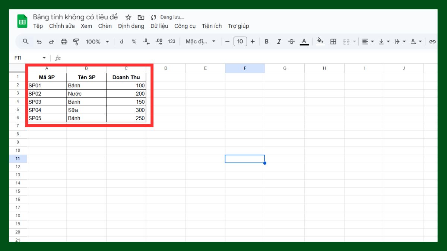
Task: Print the spreadsheet
Action: (x=64, y=42)
